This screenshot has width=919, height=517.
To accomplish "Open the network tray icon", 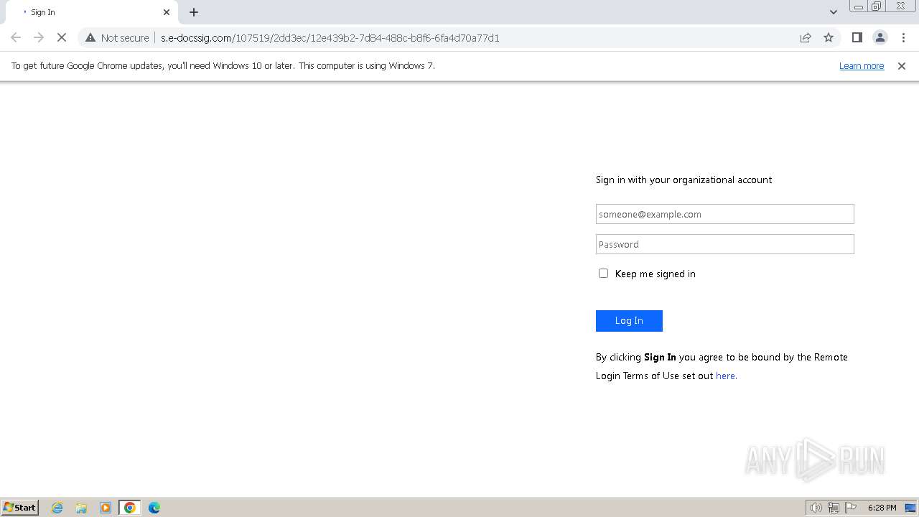I will (x=834, y=508).
